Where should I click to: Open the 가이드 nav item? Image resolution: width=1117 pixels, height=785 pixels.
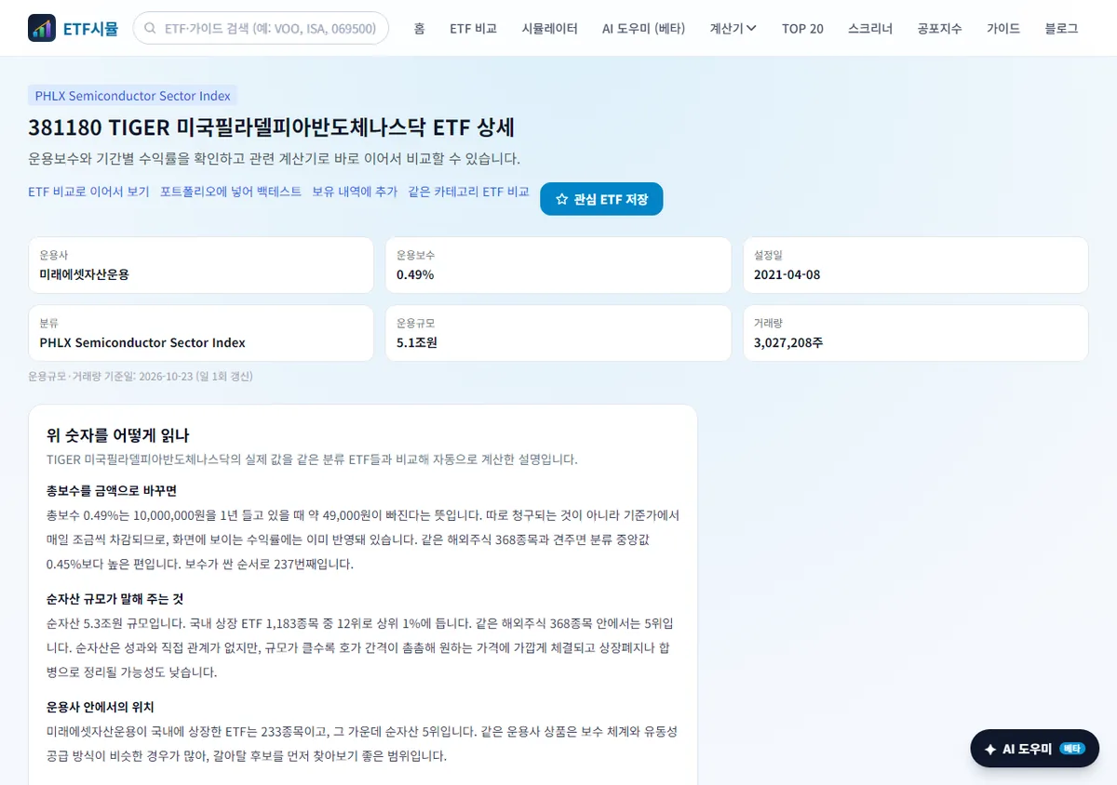pyautogui.click(x=1003, y=28)
